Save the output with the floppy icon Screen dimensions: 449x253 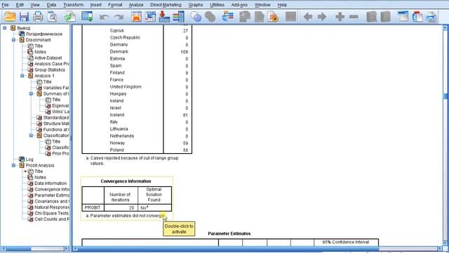[x=24, y=17]
